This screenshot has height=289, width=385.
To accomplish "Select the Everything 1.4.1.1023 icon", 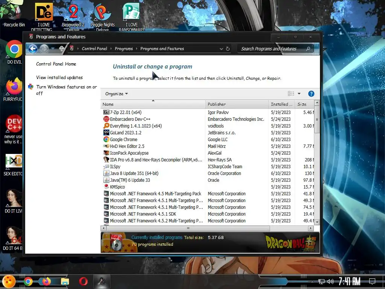I will [x=106, y=126].
